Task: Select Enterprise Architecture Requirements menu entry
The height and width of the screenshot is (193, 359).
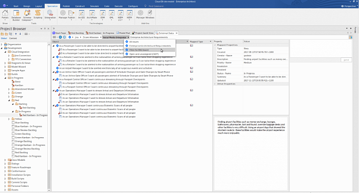Action: click(x=150, y=46)
